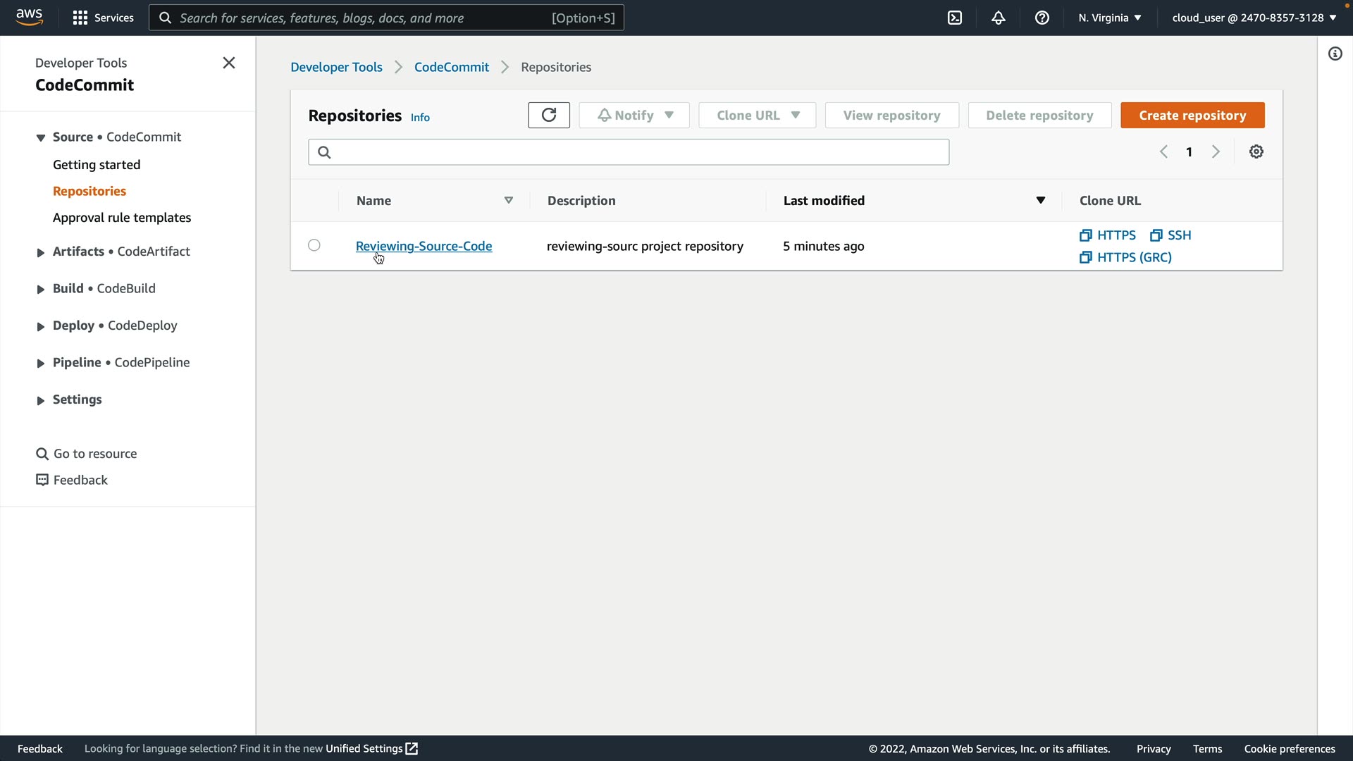The width and height of the screenshot is (1353, 761).
Task: Expand the Artifacts CodeArtifact section
Action: pos(40,252)
